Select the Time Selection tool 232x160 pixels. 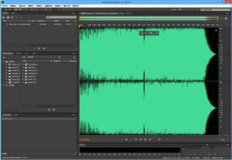tap(54, 9)
